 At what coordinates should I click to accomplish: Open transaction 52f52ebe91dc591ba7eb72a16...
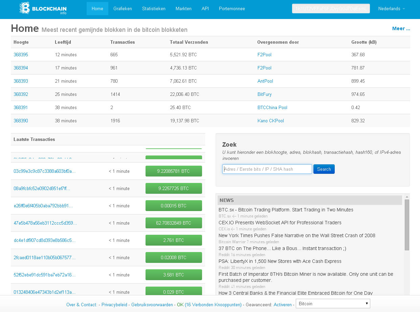tap(45, 275)
